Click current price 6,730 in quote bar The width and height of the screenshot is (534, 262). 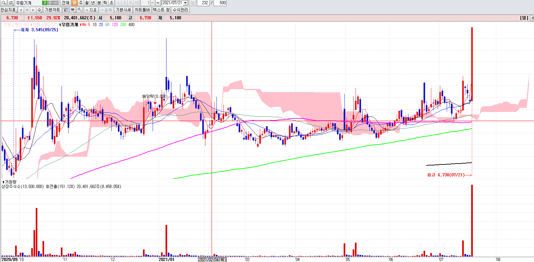click(x=12, y=18)
